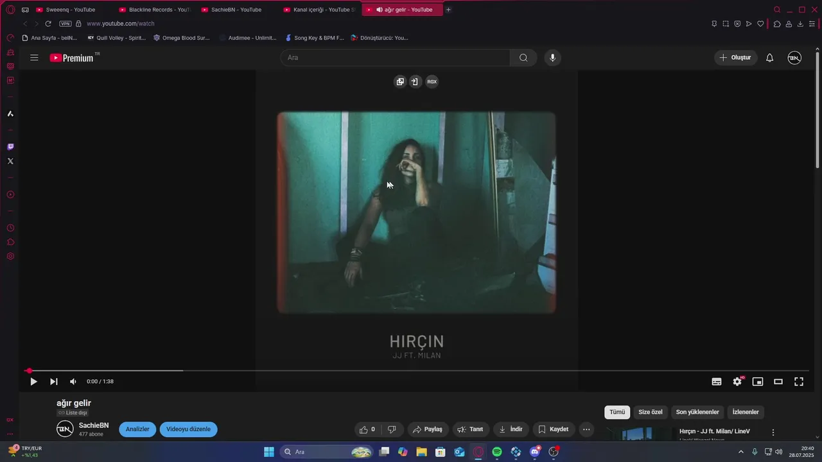Switch to theater mode
Screen dimensions: 822x462
point(778,381)
